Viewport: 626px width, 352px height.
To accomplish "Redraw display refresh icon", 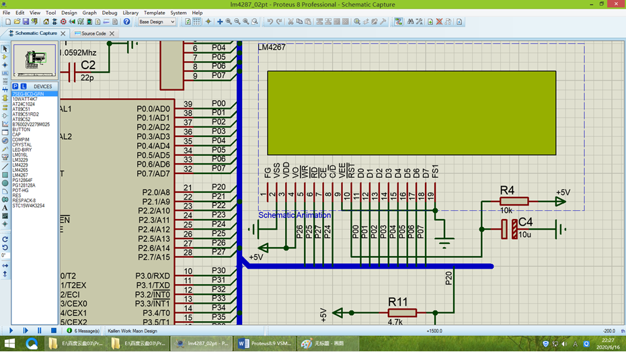I will coord(188,22).
